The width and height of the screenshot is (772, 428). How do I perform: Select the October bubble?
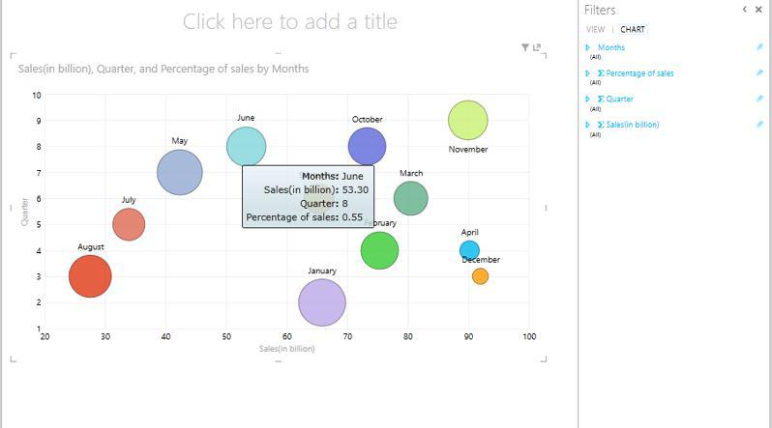click(367, 147)
